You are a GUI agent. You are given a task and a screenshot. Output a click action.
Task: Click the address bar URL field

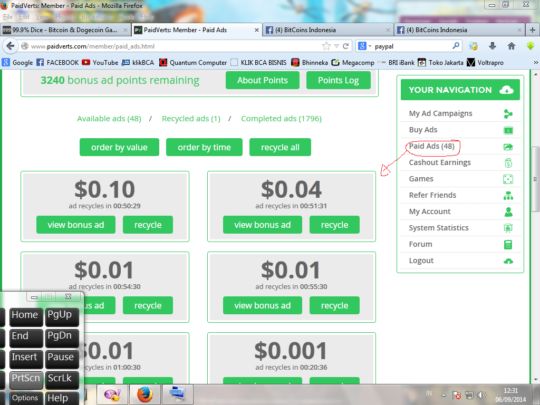pos(174,46)
